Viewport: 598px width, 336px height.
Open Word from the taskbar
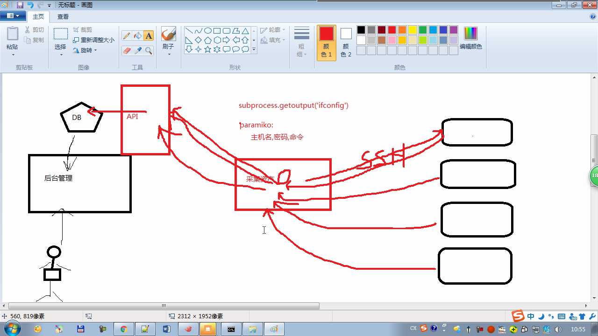point(167,329)
